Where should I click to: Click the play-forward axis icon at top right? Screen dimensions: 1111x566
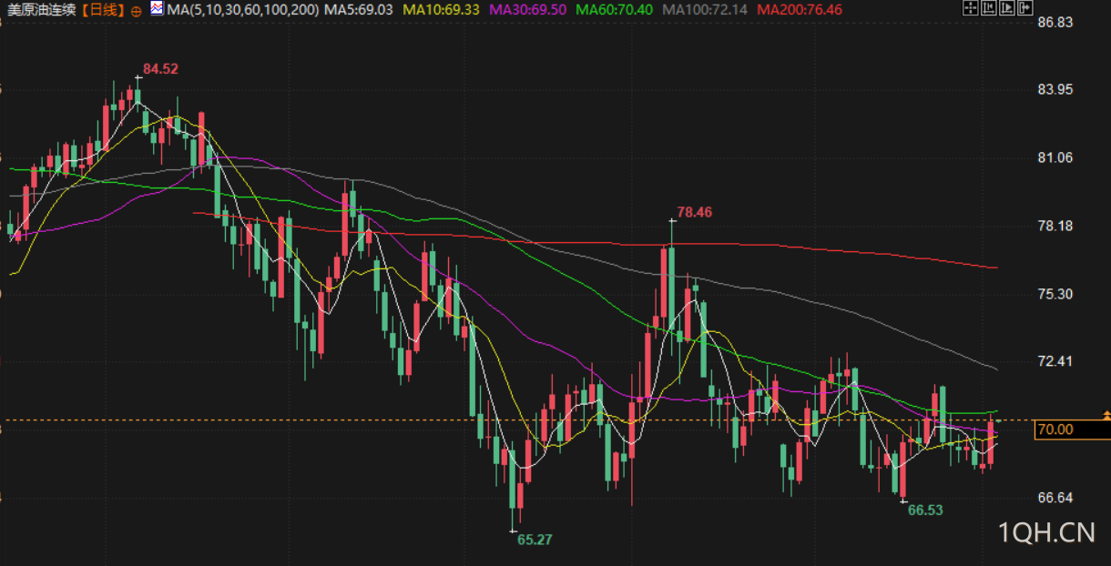1007,8
